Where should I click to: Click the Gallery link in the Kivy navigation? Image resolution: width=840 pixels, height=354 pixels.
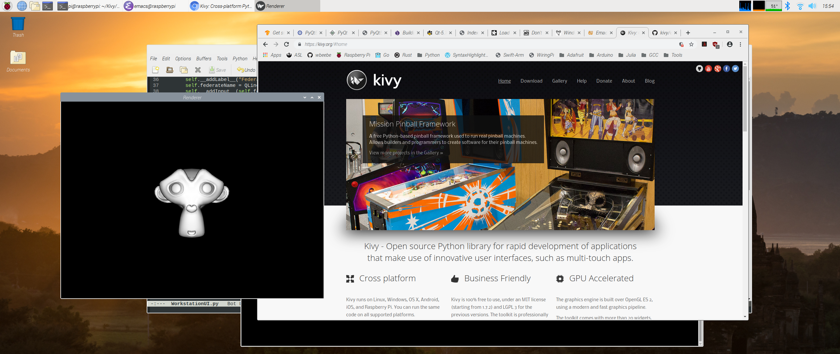coord(559,81)
